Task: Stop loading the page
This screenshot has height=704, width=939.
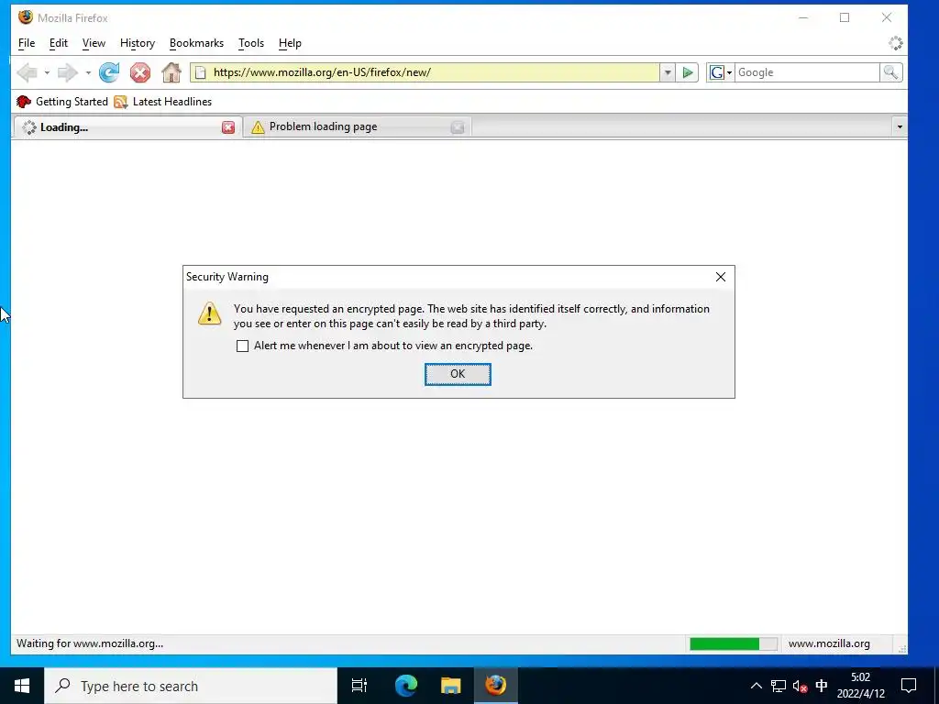Action: [x=140, y=73]
